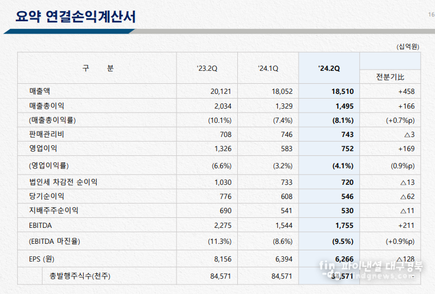Click the 전분기比 column header
The width and height of the screenshot is (435, 294).
point(390,77)
